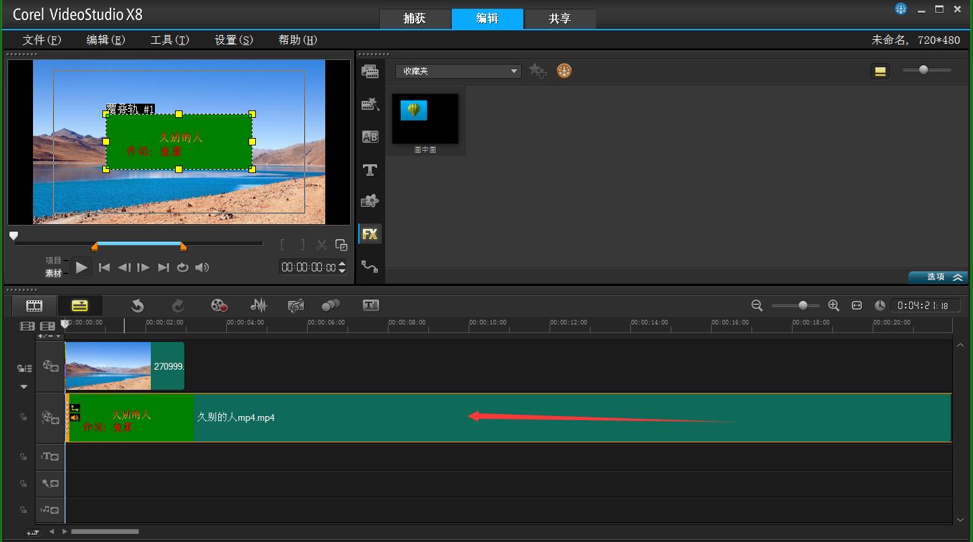Click the scissors split clip icon
This screenshot has height=542, width=973.
pyautogui.click(x=322, y=245)
